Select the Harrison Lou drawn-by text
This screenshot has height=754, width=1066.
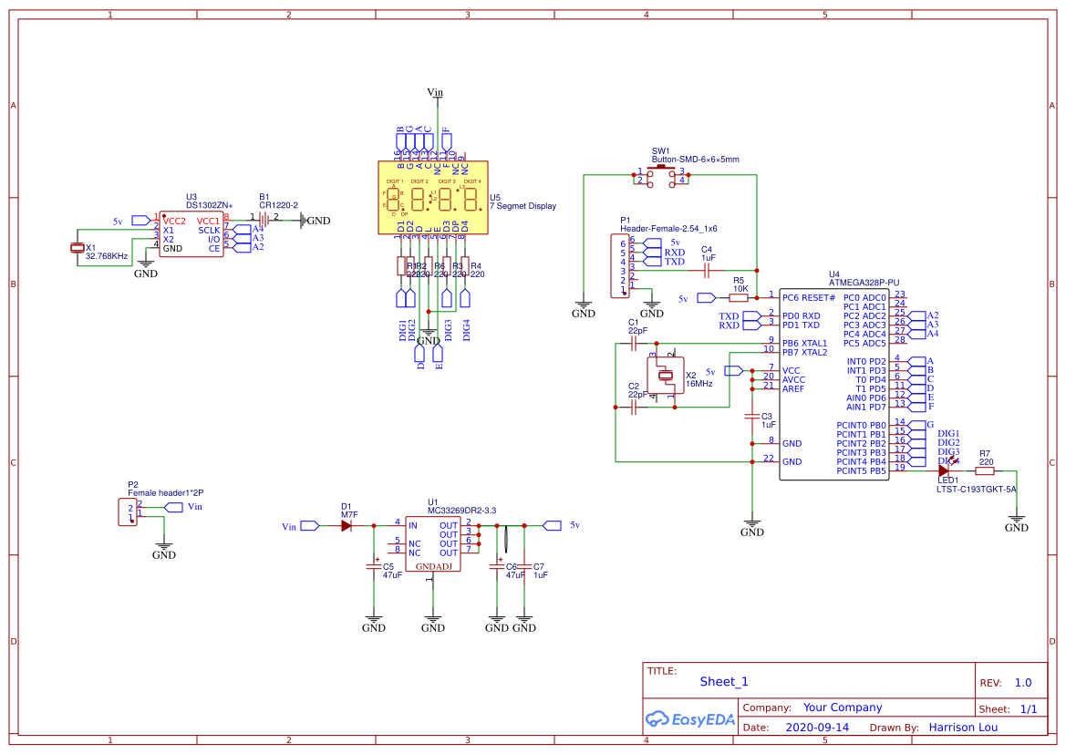[x=963, y=727]
